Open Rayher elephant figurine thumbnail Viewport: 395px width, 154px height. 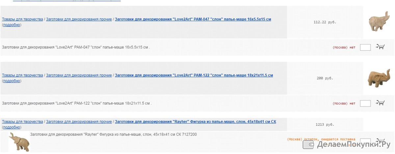(x=19, y=142)
